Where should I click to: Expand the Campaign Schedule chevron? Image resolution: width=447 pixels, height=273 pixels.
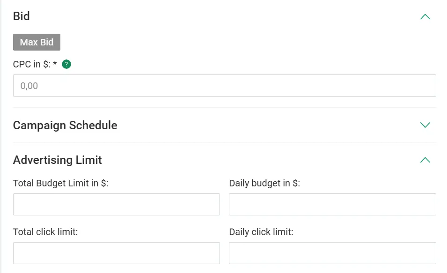point(425,125)
